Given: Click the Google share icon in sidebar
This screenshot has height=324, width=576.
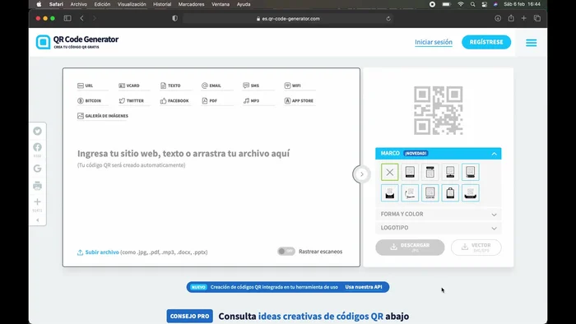Looking at the screenshot, I should click(x=37, y=169).
